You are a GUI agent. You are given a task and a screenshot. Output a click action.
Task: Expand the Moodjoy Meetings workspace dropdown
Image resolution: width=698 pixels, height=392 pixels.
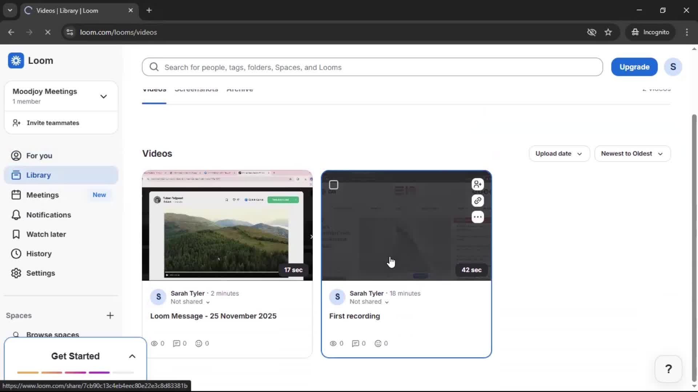103,97
